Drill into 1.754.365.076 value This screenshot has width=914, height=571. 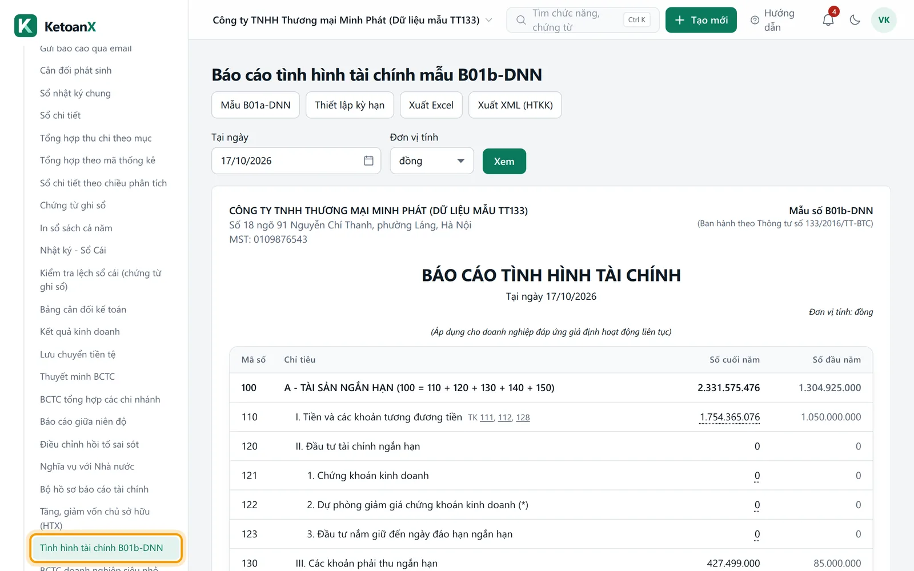point(729,417)
